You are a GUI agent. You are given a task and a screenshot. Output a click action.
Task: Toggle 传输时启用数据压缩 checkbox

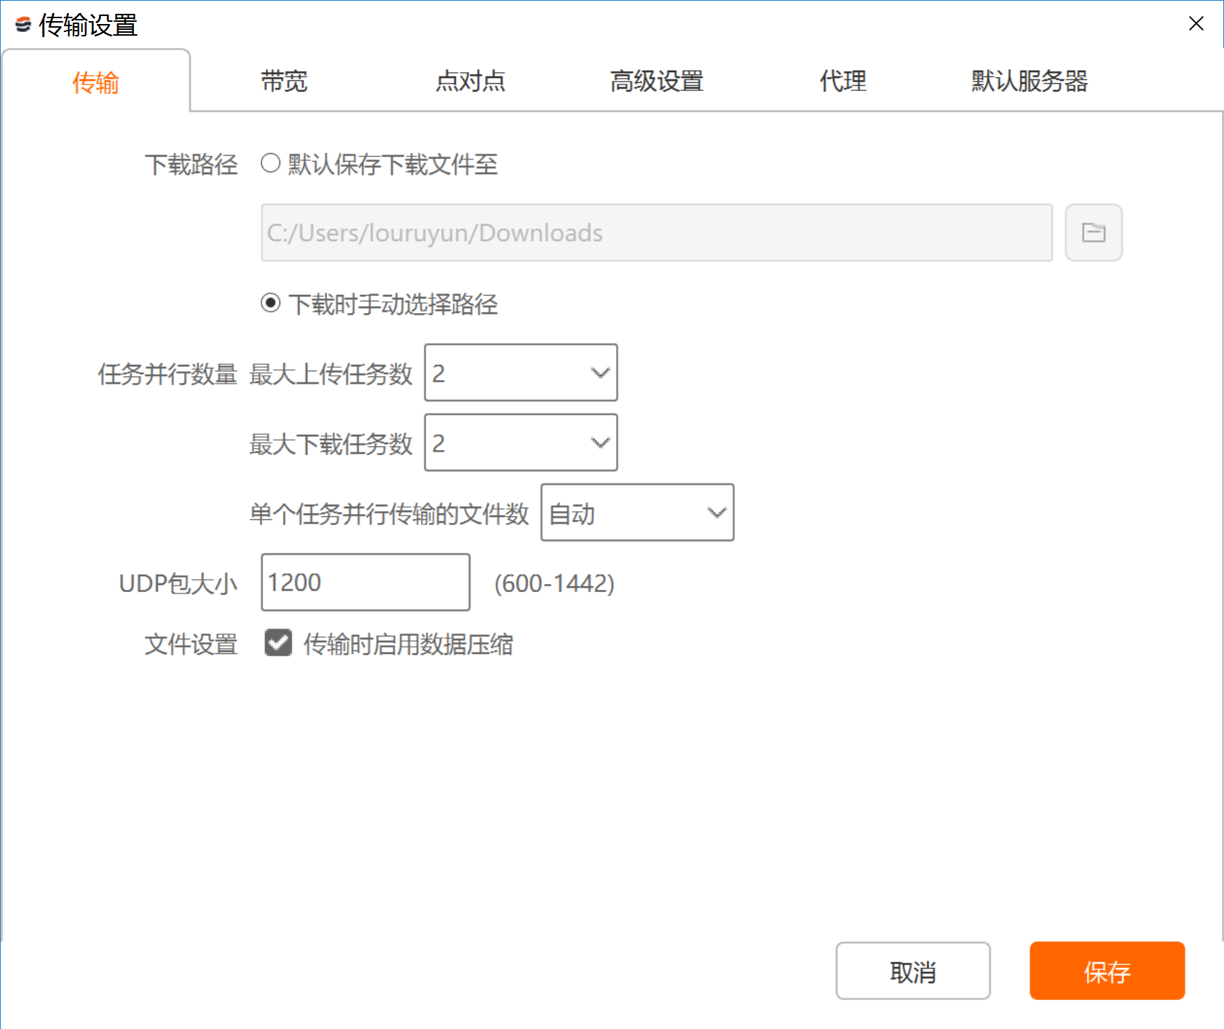click(277, 643)
